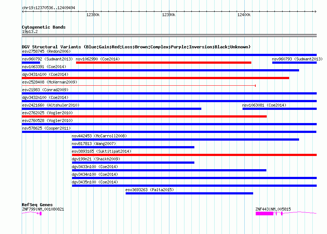Select the blue nsv1063081 bar
327x234 pixels.
(280, 109)
